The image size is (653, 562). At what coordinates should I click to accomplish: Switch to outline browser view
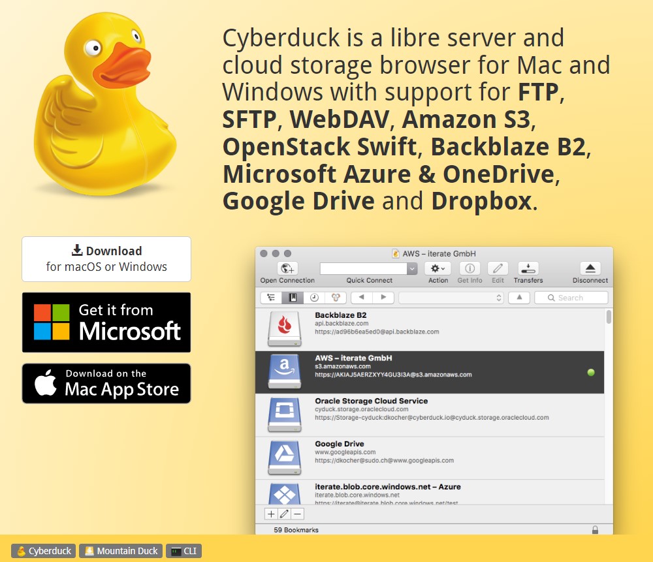[x=271, y=298]
